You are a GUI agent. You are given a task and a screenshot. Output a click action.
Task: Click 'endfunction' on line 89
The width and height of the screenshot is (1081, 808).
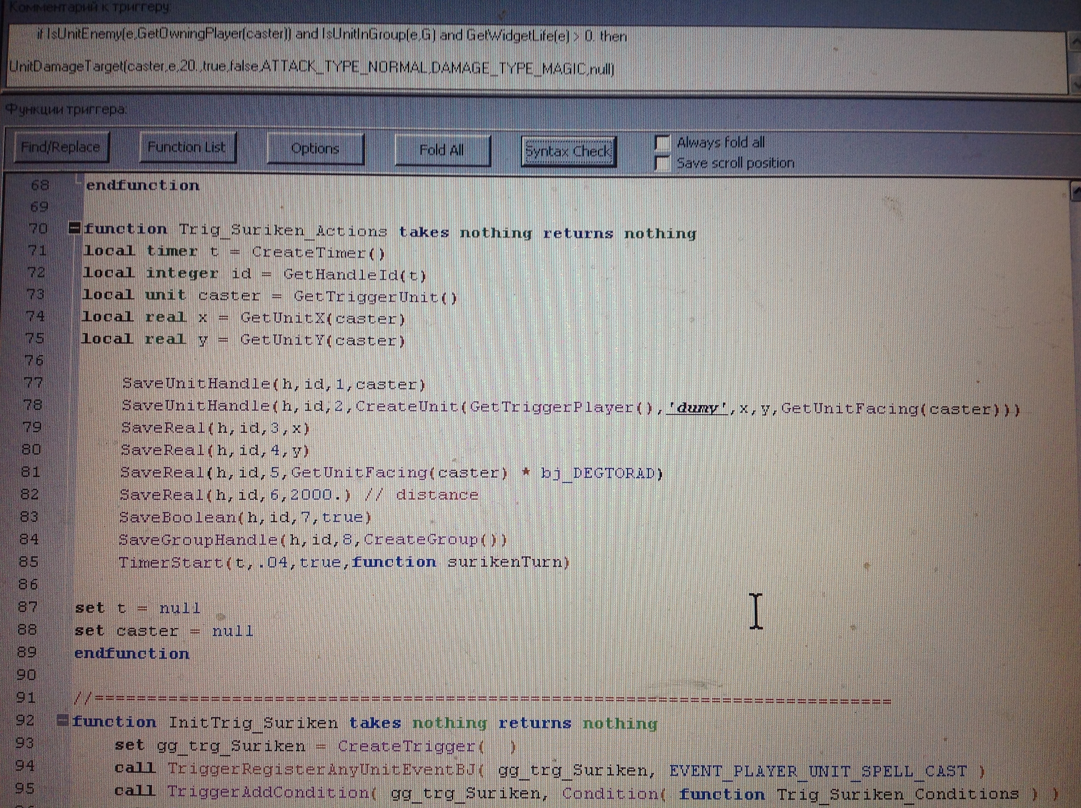(x=131, y=654)
